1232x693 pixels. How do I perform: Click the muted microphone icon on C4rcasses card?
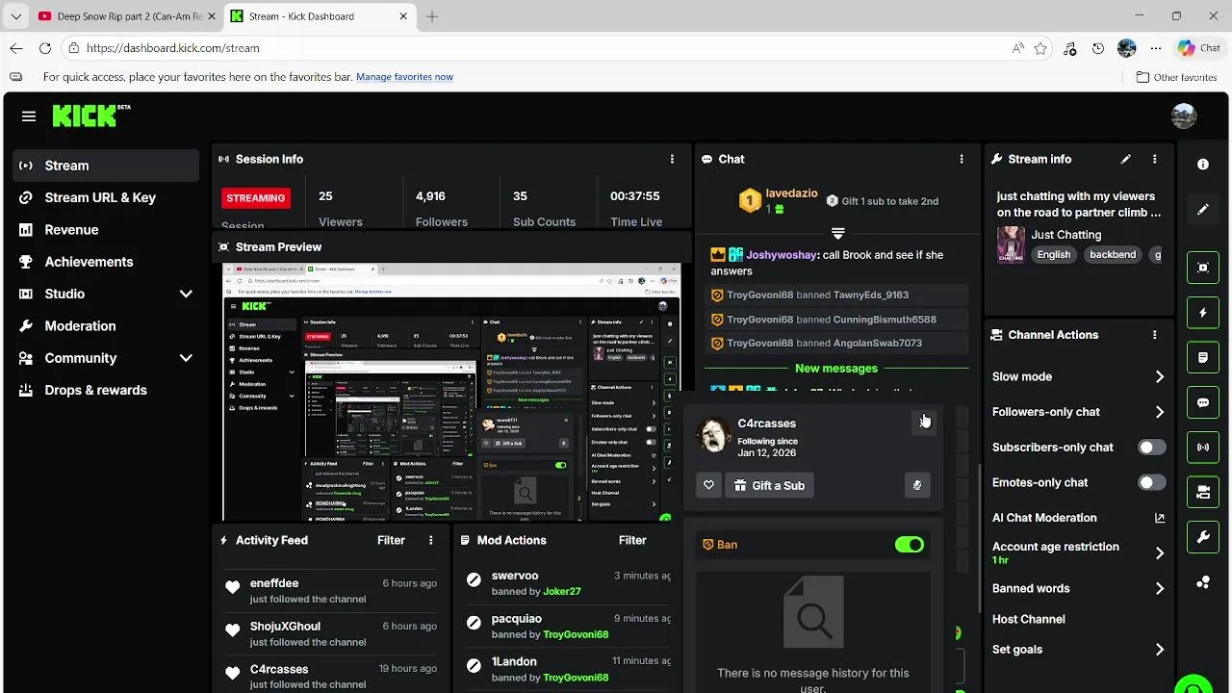coord(917,485)
